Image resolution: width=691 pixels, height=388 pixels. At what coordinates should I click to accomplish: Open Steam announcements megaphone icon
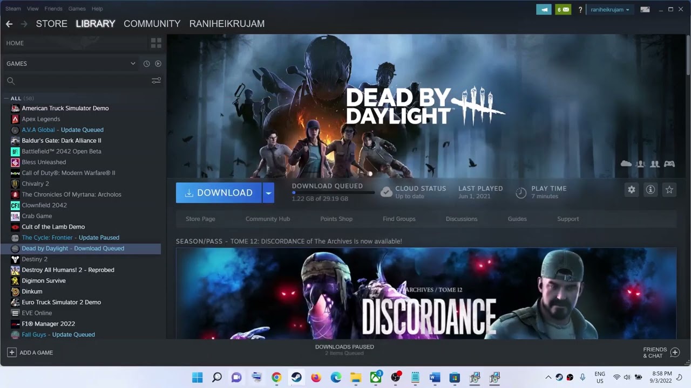tap(544, 9)
